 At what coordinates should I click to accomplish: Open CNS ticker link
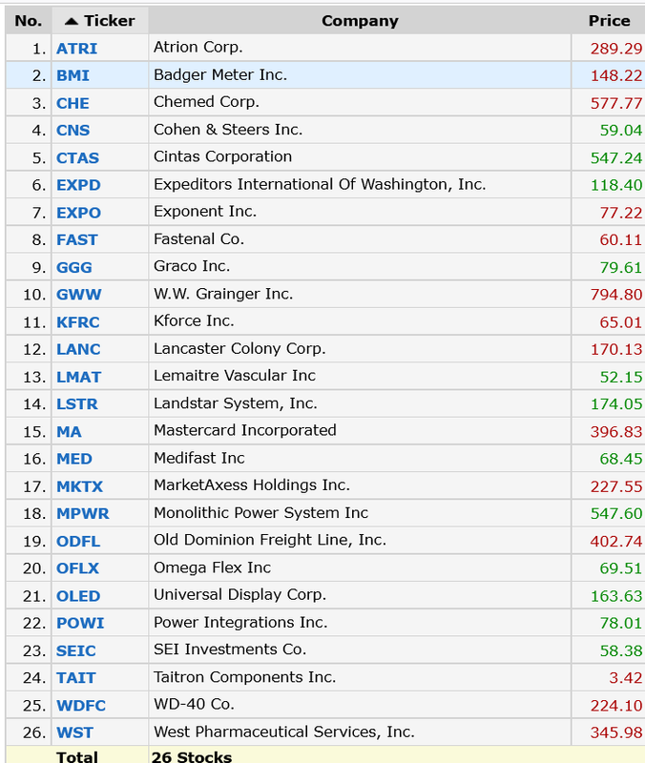pos(73,131)
